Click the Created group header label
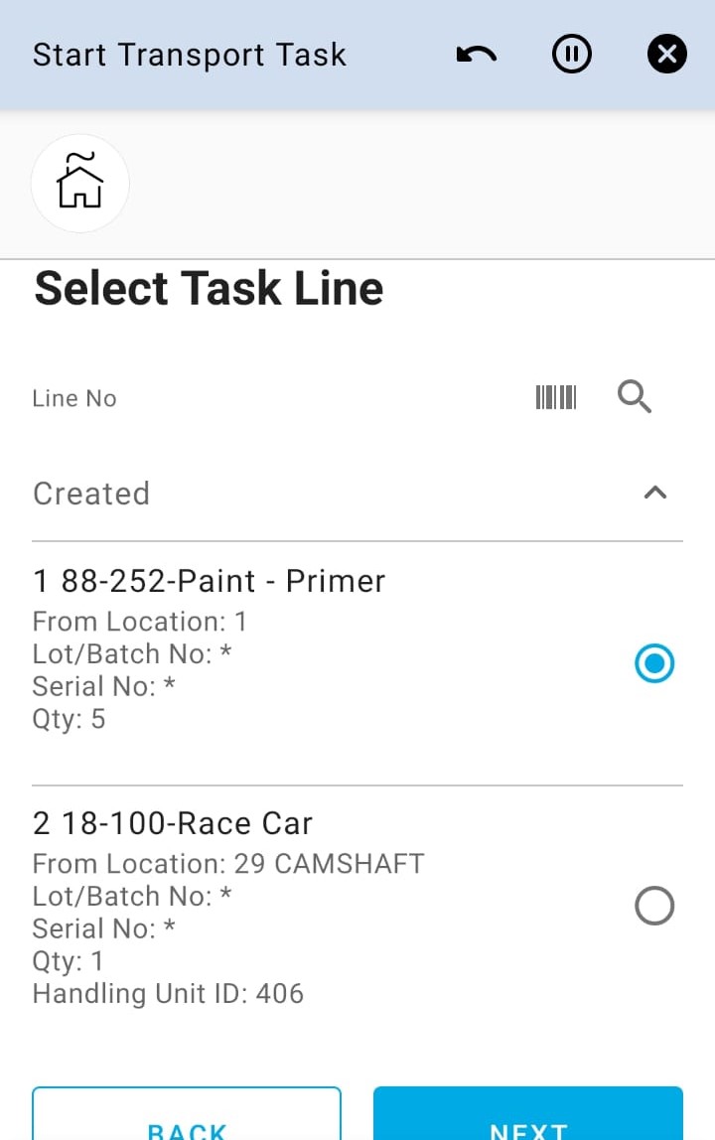715x1140 pixels. tap(91, 494)
